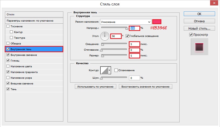Select the Внешнее свечение style label

(22, 84)
